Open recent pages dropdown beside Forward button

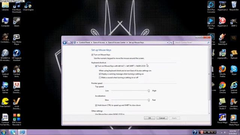pos(72,42)
